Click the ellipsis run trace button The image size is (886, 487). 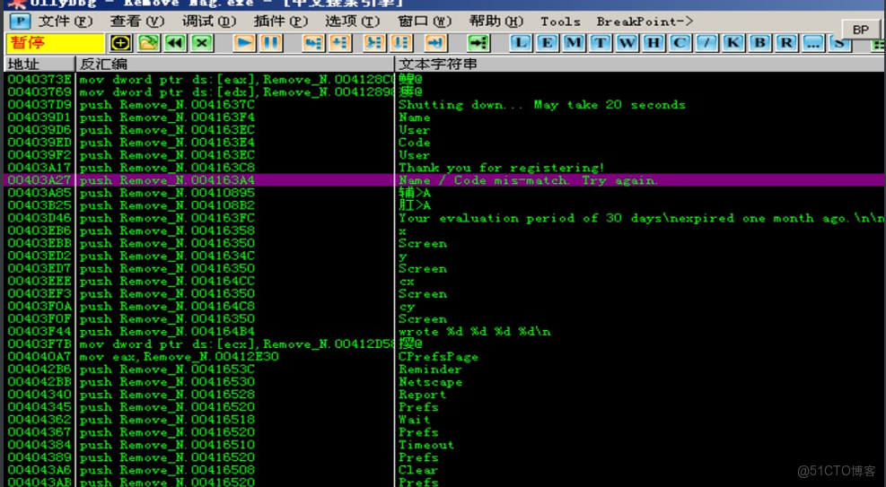tap(813, 43)
